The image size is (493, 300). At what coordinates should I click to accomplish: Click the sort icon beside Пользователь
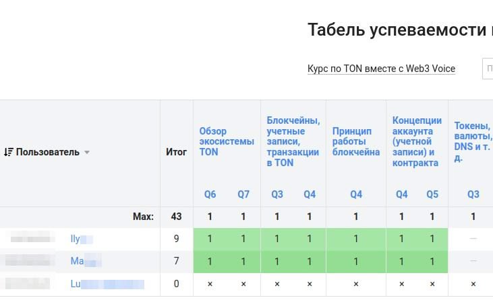pyautogui.click(x=8, y=152)
